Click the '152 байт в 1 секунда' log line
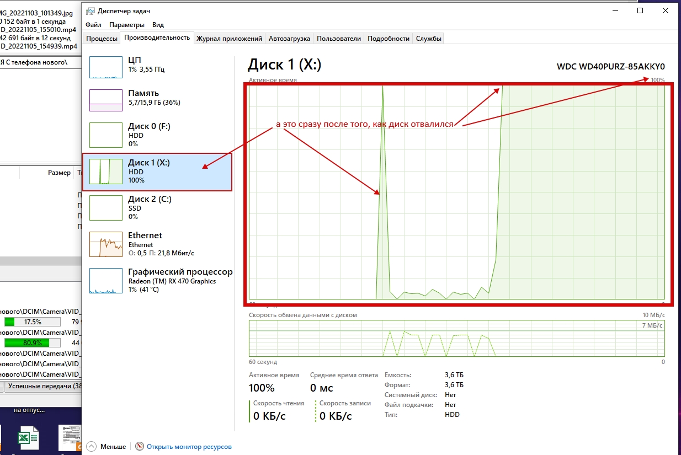681x455 pixels. click(33, 22)
